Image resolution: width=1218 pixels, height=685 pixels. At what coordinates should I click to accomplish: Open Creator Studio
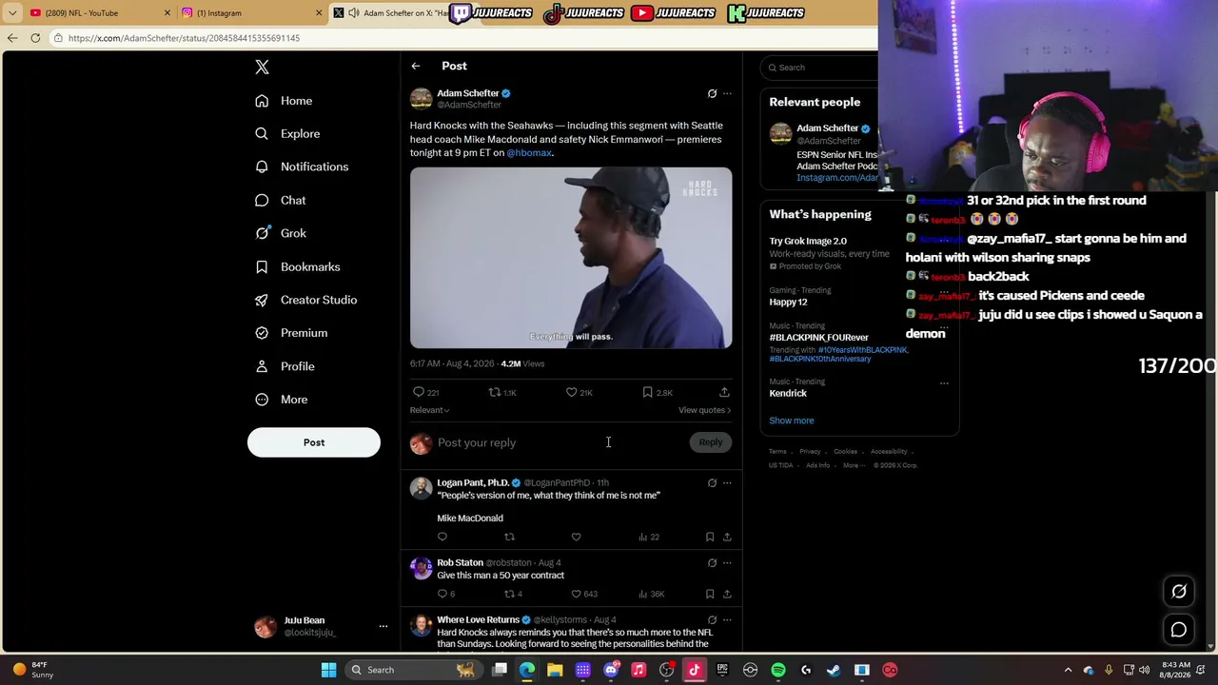305,300
